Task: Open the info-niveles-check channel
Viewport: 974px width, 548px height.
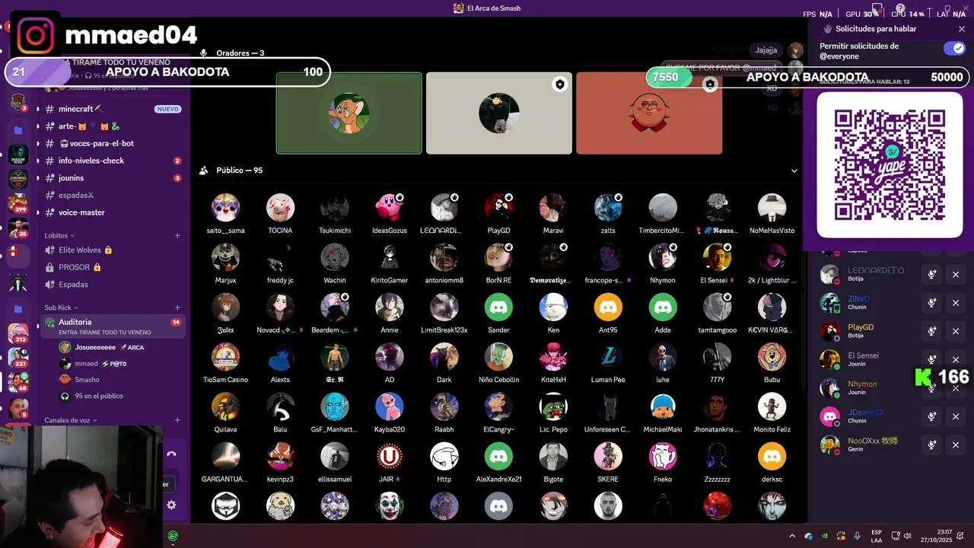Action: 112,161
